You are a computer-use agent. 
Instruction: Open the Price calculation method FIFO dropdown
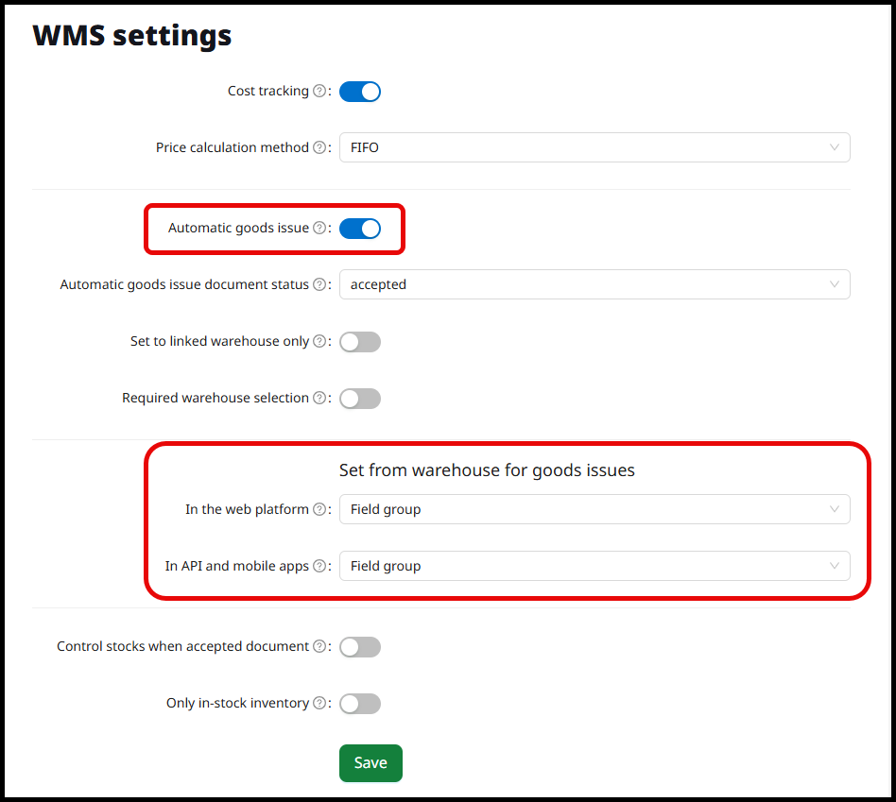pyautogui.click(x=594, y=148)
